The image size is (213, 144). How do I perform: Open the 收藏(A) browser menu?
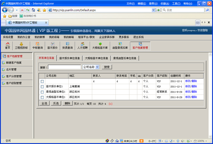click(x=165, y=4)
